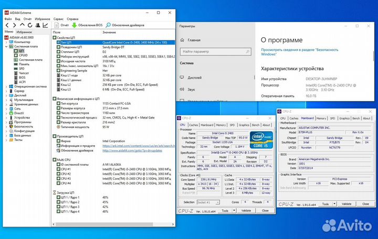Click Обновления BIOS green arrow button
The height and width of the screenshot is (239, 378).
coord(87,25)
